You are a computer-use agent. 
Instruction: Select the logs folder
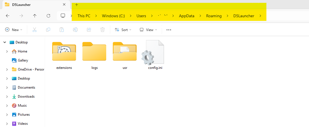coord(94,56)
